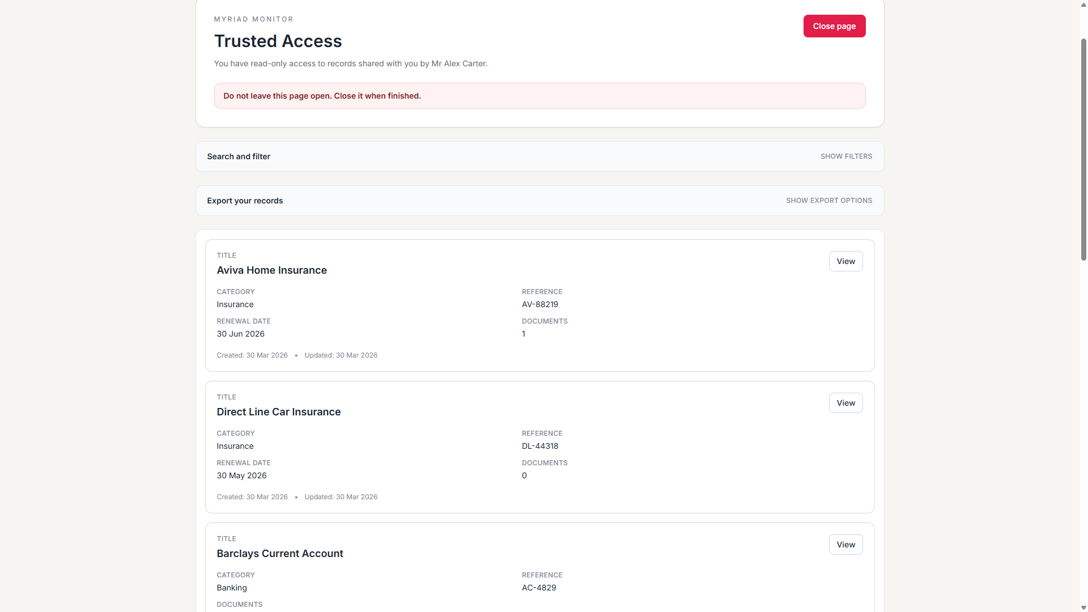Click the Direct Line Car Insurance title
1088x612 pixels.
click(278, 412)
